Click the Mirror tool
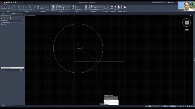The image size is (195, 109). click(x=25, y=8)
